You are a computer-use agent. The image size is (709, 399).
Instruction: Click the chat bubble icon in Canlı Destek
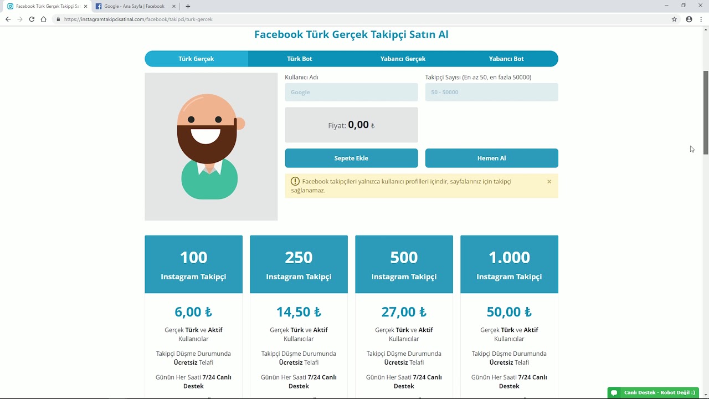(x=614, y=392)
